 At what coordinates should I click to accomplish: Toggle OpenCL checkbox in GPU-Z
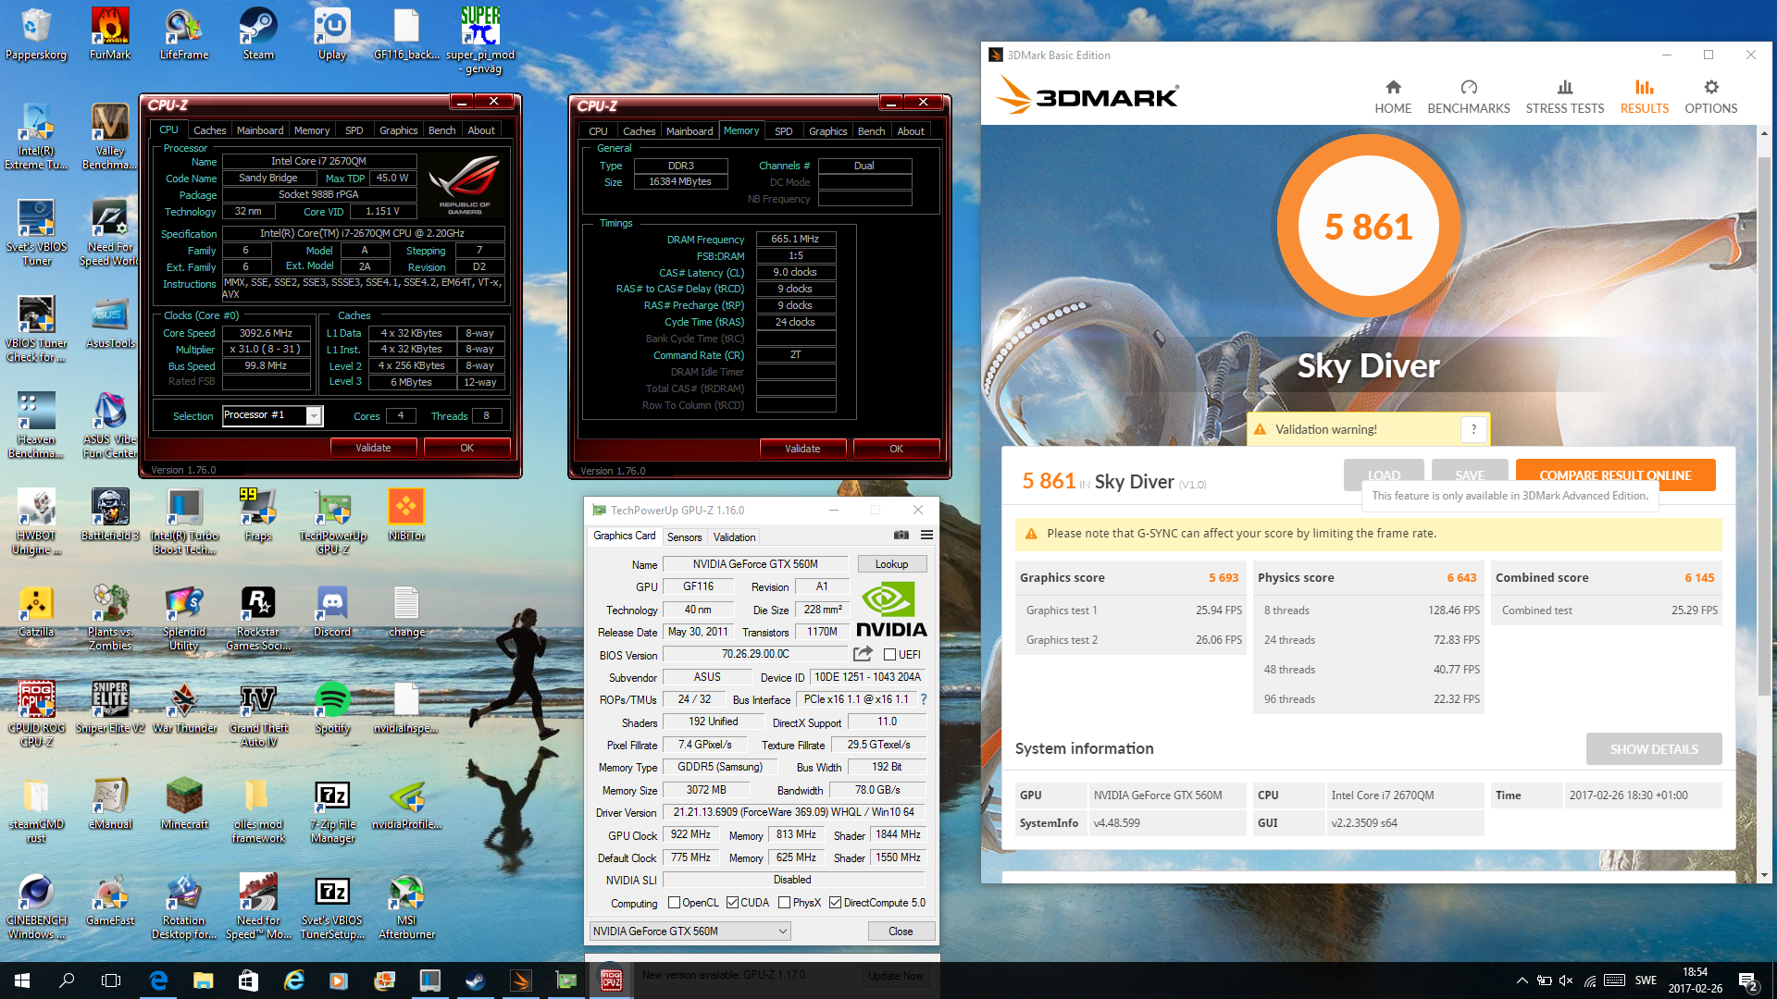point(674,903)
